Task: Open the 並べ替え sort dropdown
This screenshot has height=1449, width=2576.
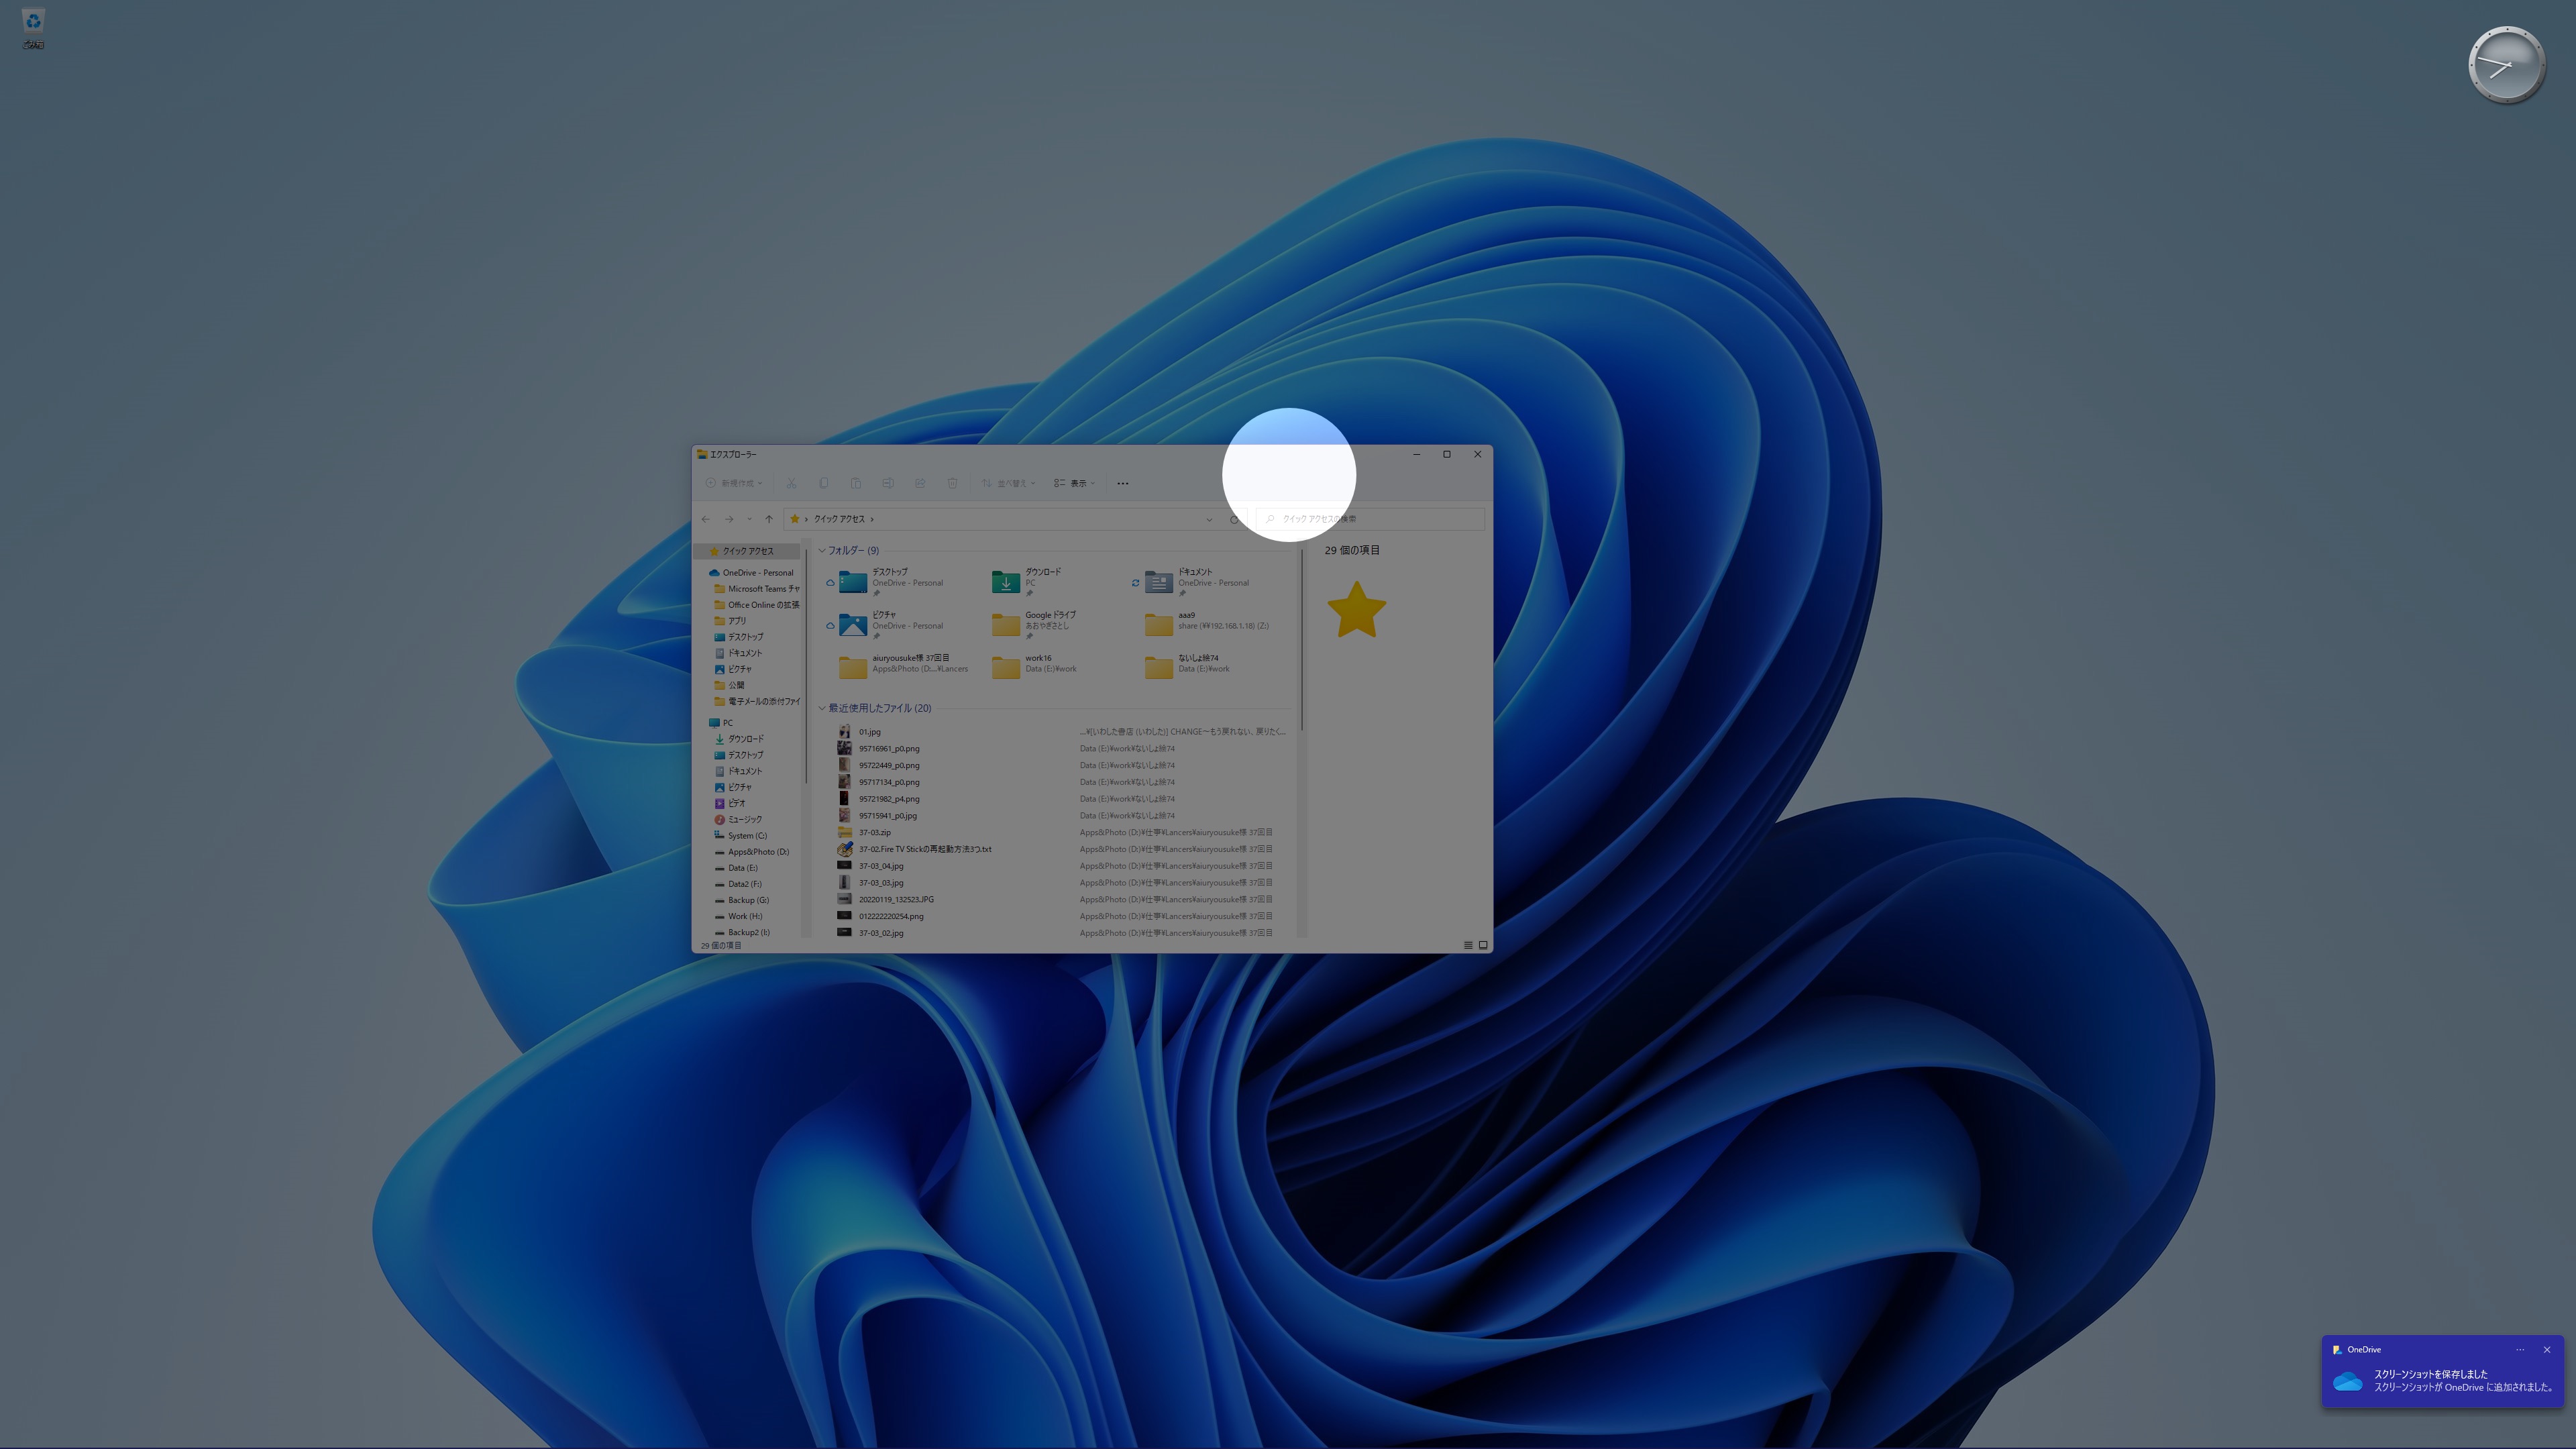Action: [1008, 483]
